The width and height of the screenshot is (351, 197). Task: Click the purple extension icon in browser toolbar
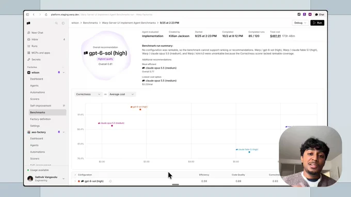coord(305,14)
